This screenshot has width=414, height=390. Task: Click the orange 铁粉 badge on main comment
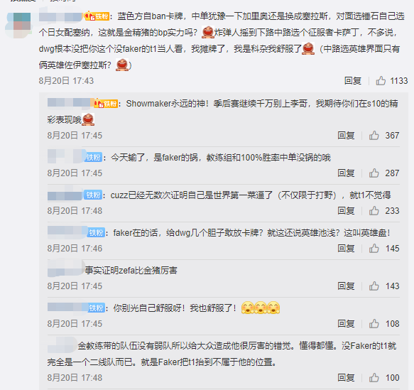pyautogui.click(x=97, y=16)
